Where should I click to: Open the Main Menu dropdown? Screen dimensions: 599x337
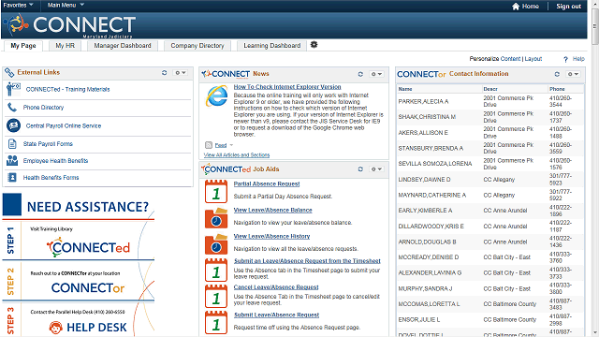tap(66, 5)
